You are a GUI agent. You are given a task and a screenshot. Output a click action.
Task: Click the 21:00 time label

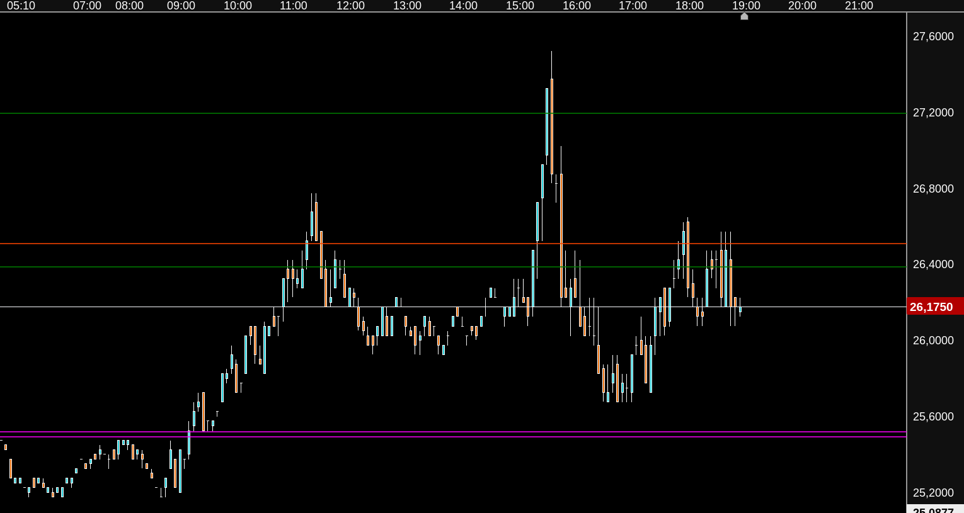[859, 6]
